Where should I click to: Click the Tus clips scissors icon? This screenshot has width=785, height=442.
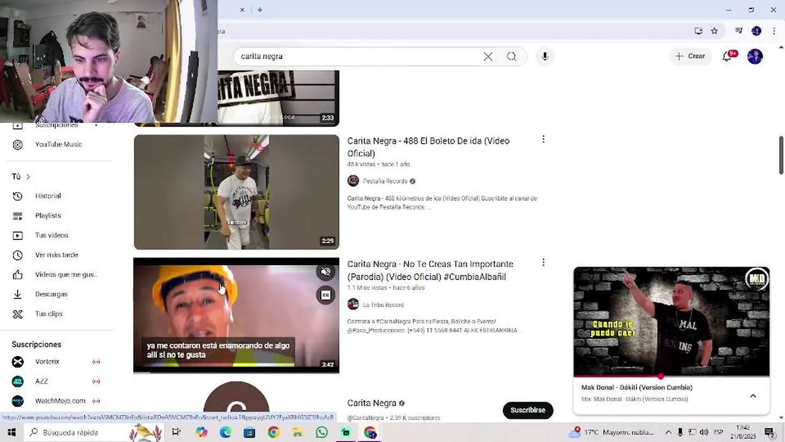click(18, 314)
